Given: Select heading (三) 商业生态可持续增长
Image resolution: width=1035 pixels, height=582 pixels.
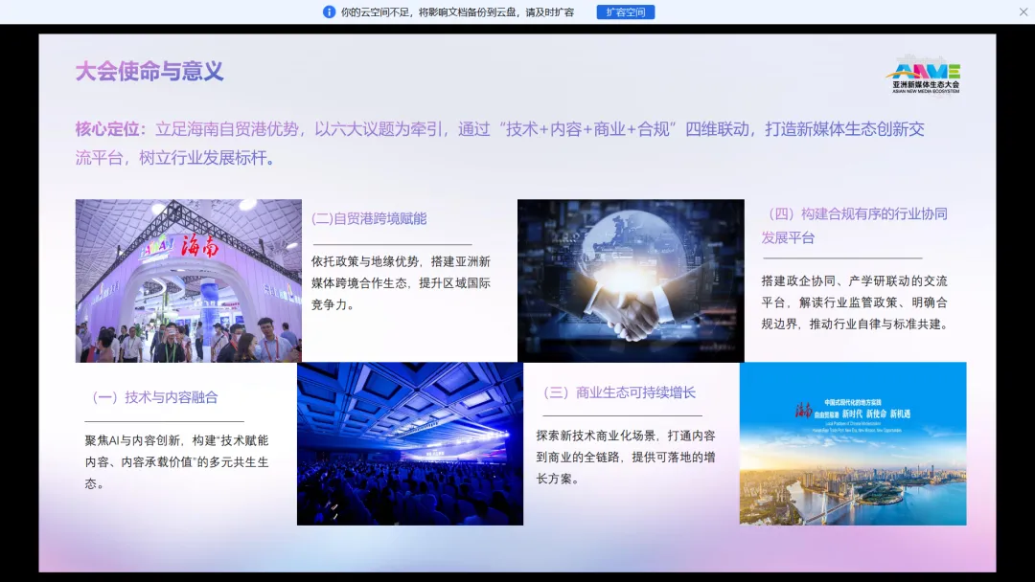Looking at the screenshot, I should (x=619, y=392).
